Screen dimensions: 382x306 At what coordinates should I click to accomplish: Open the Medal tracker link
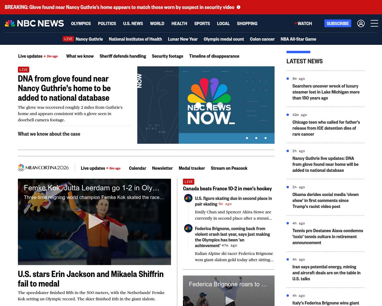pyautogui.click(x=192, y=168)
